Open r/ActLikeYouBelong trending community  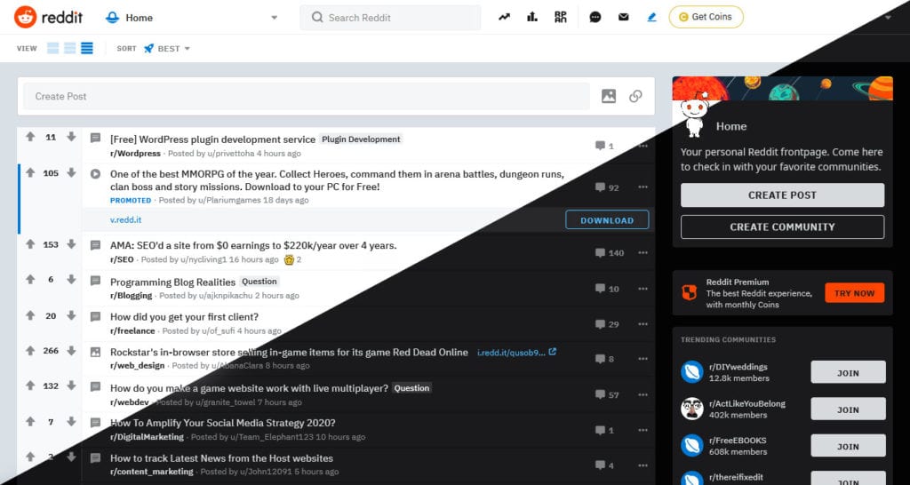pos(746,404)
